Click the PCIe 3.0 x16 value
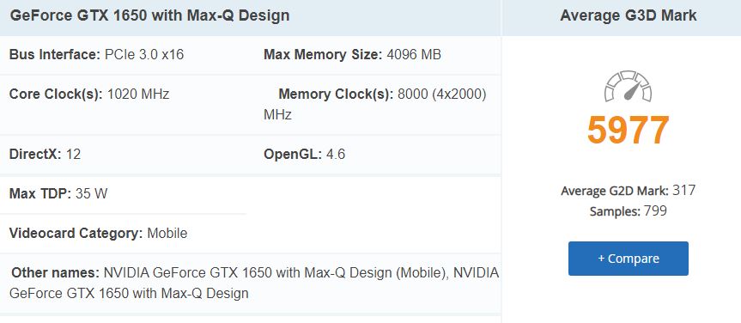 pos(144,55)
